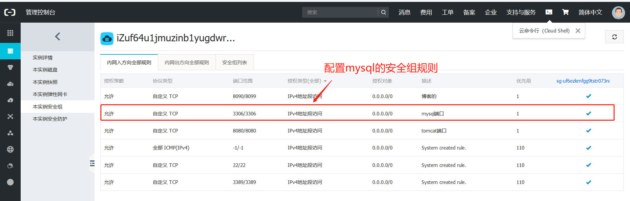Open 本实例安全防护 in the side menu
This screenshot has height=201, width=630.
(x=50, y=119)
